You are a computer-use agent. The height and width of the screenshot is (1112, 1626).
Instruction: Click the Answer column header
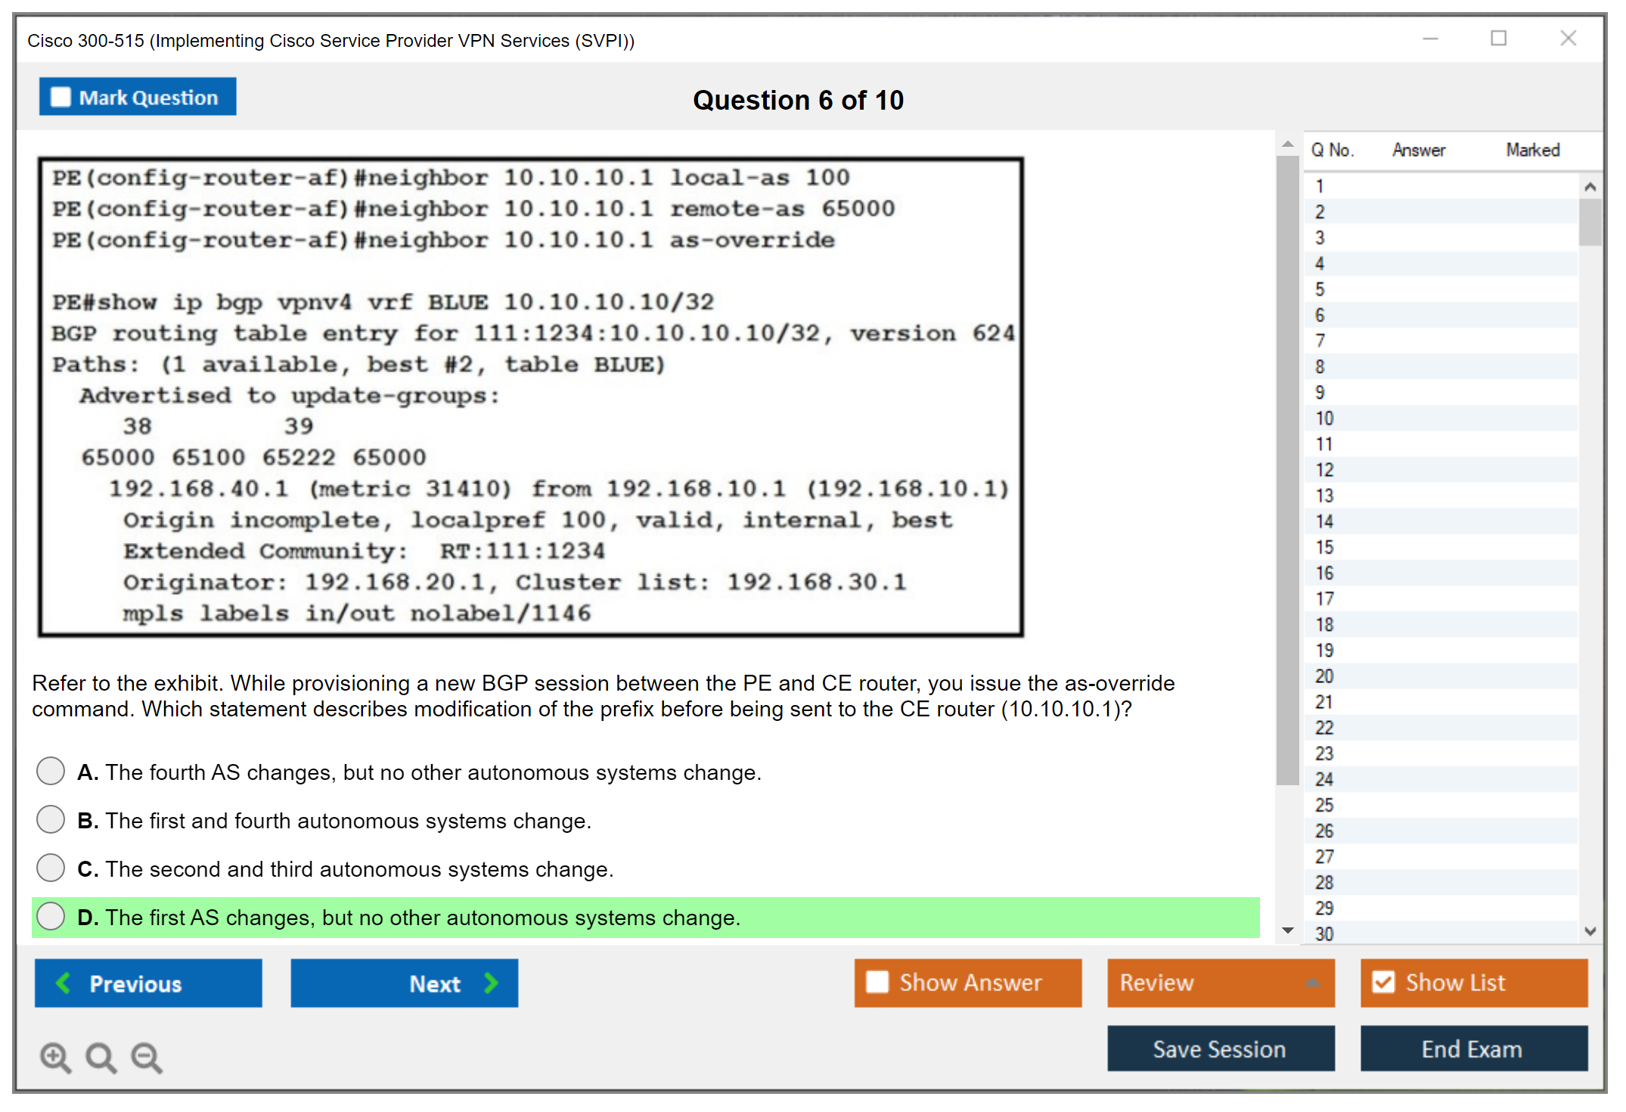(x=1418, y=150)
